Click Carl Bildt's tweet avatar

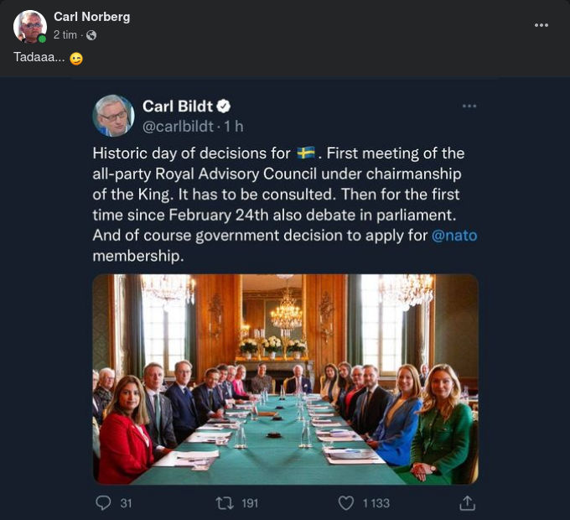112,116
